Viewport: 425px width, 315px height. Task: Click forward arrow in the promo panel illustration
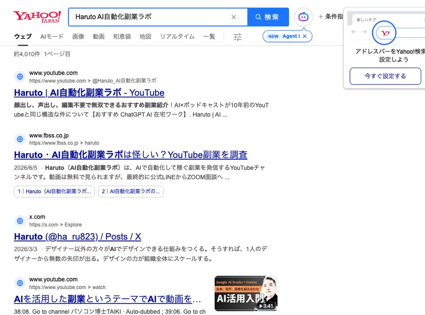click(364, 32)
